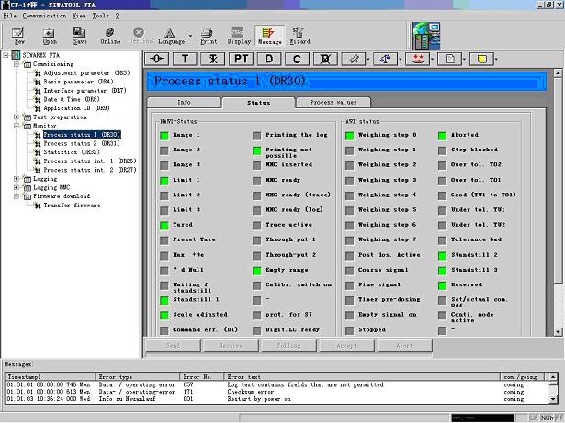Image resolution: width=565 pixels, height=423 pixels.
Task: Open dropdown arrow beside service tools button
Action: click(x=368, y=59)
